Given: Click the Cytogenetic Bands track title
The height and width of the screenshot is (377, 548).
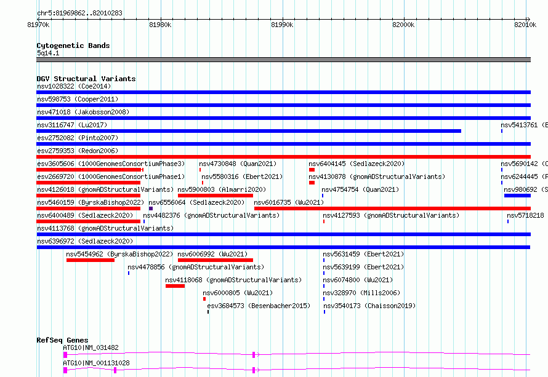Looking at the screenshot, I should (x=73, y=46).
